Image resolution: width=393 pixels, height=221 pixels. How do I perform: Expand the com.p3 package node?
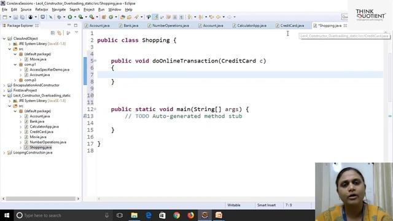click(x=15, y=80)
